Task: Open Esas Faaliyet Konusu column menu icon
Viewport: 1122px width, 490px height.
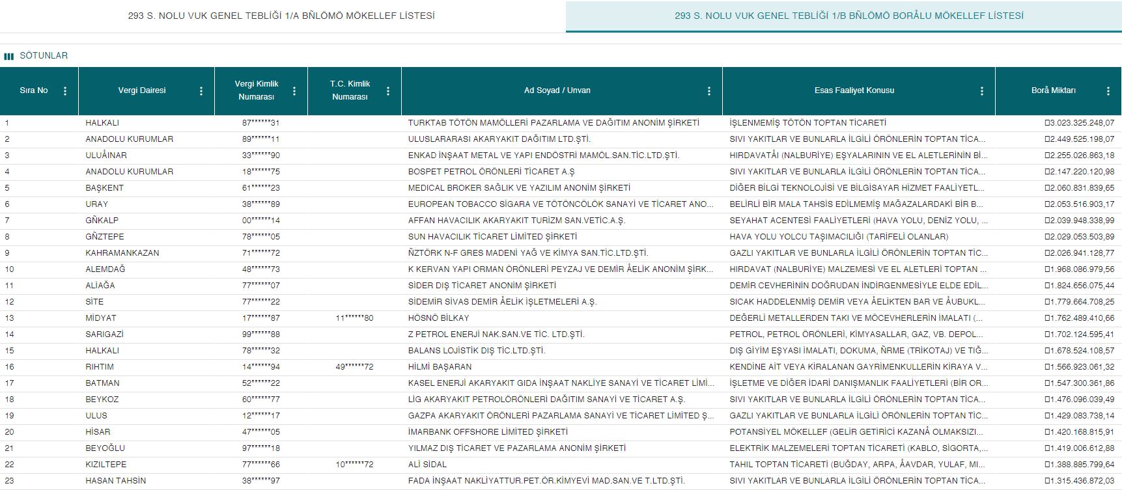Action: (982, 91)
